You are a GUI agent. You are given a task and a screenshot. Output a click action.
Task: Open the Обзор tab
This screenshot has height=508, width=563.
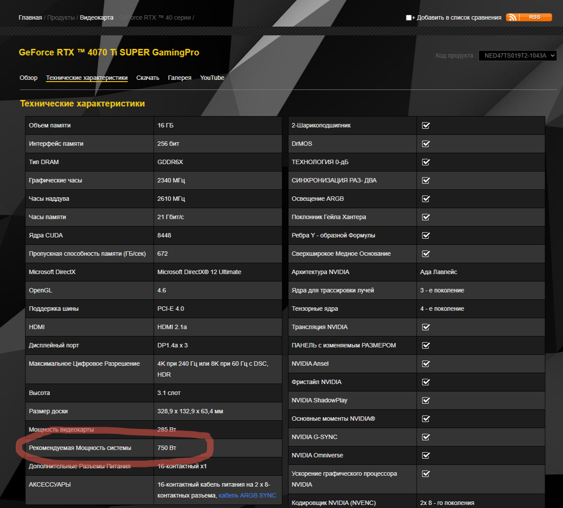pyautogui.click(x=28, y=78)
